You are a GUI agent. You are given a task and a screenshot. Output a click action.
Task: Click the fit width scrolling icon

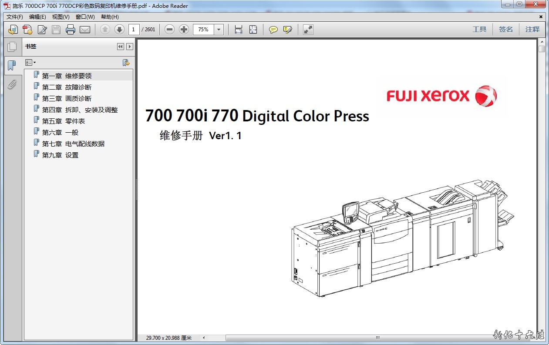click(x=239, y=30)
